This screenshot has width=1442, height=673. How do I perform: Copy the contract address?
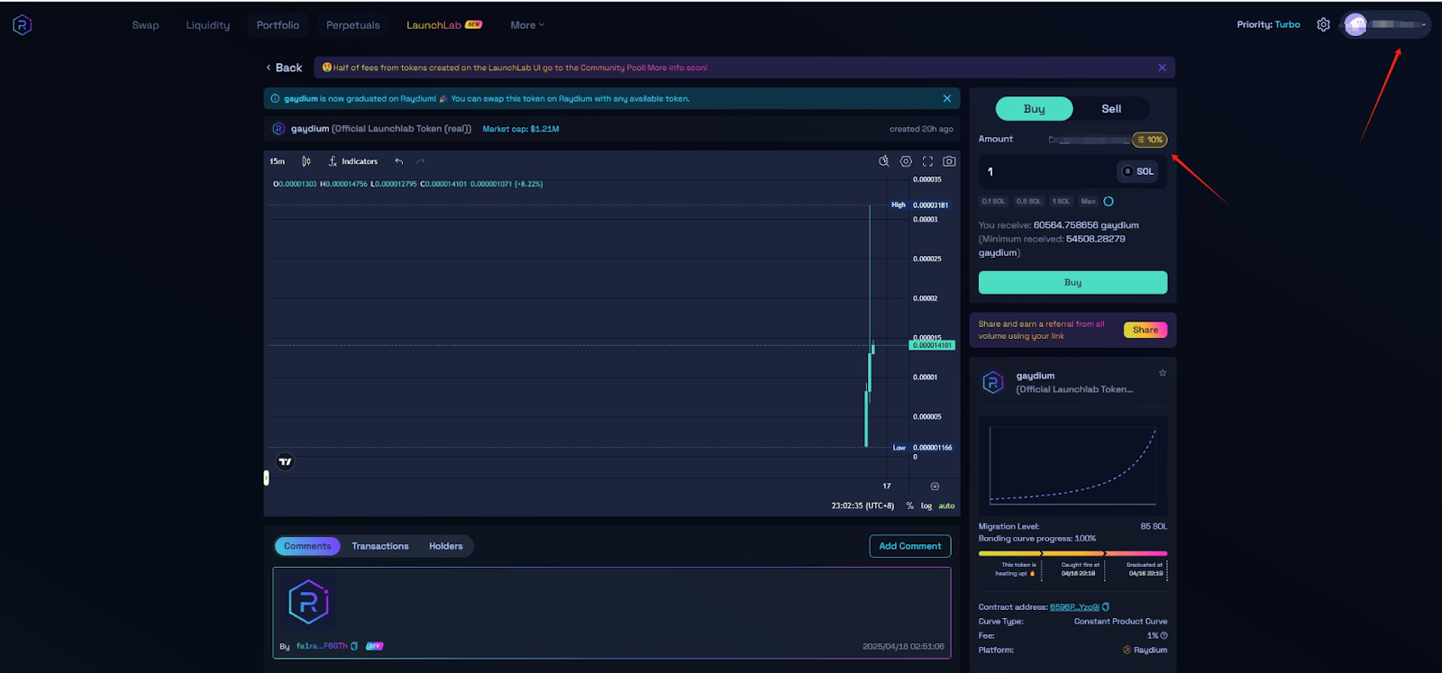pyautogui.click(x=1106, y=607)
